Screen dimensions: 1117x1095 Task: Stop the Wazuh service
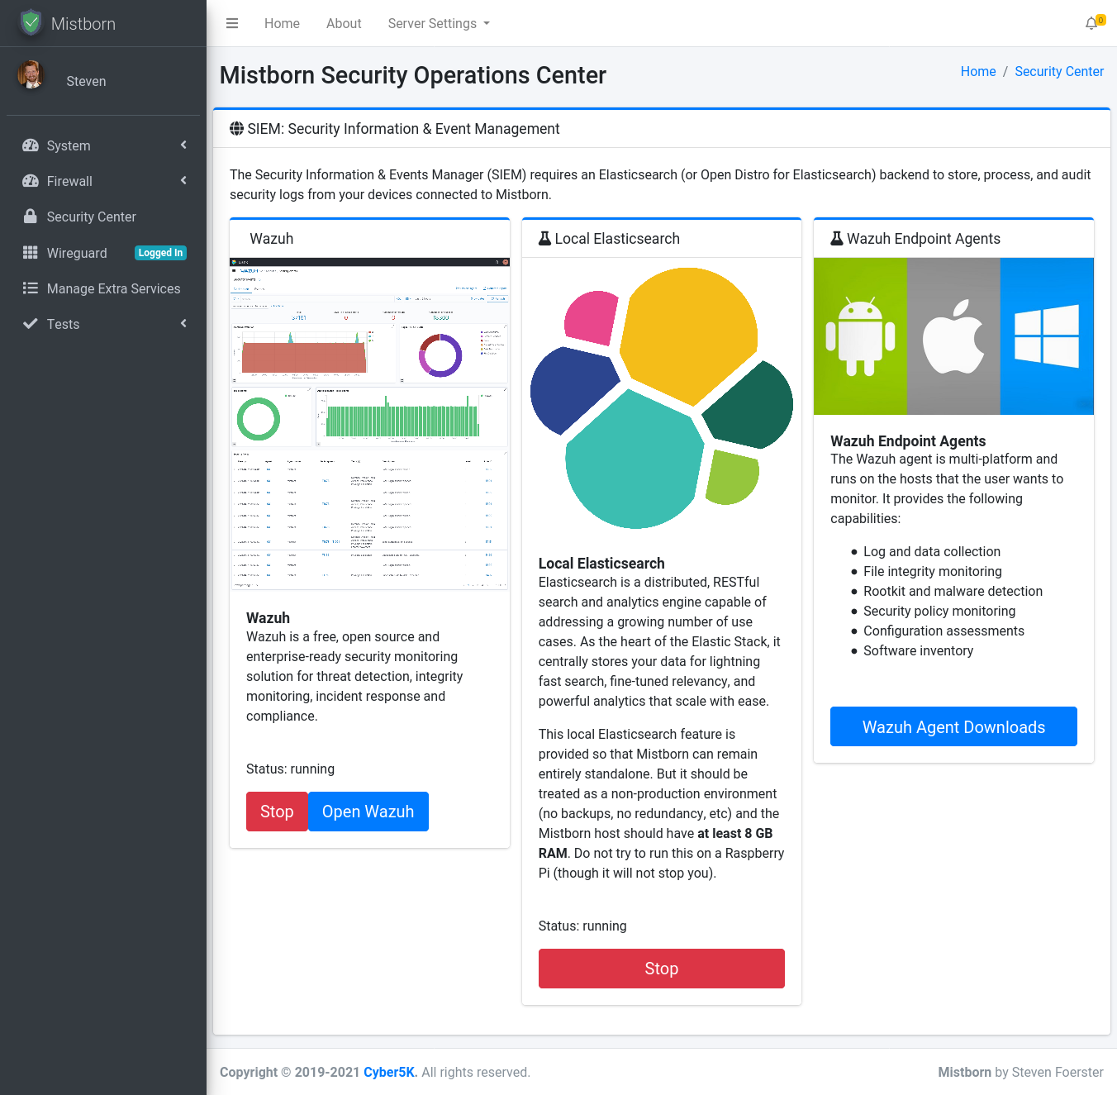pyautogui.click(x=277, y=812)
